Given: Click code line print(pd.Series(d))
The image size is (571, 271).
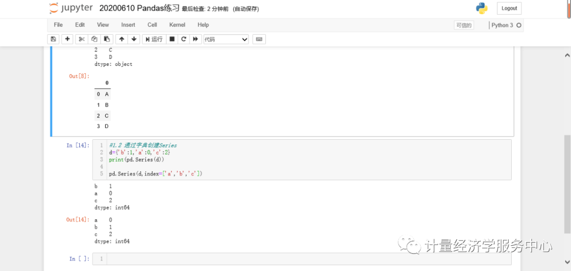Looking at the screenshot, I should 137,160.
